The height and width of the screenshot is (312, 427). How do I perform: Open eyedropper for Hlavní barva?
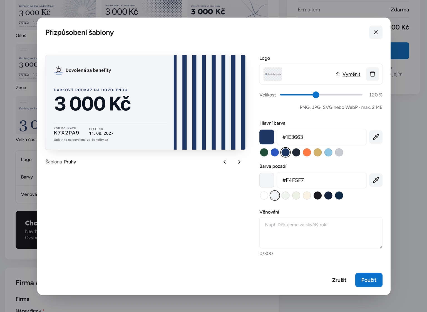[x=376, y=137]
